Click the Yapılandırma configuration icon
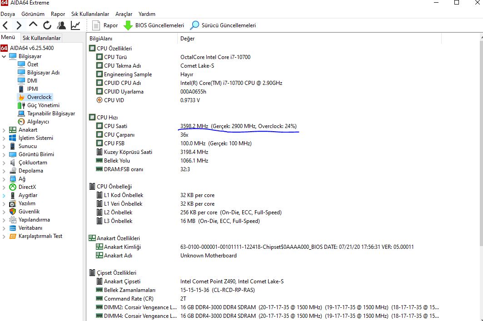This screenshot has height=321, width=483. click(x=13, y=220)
